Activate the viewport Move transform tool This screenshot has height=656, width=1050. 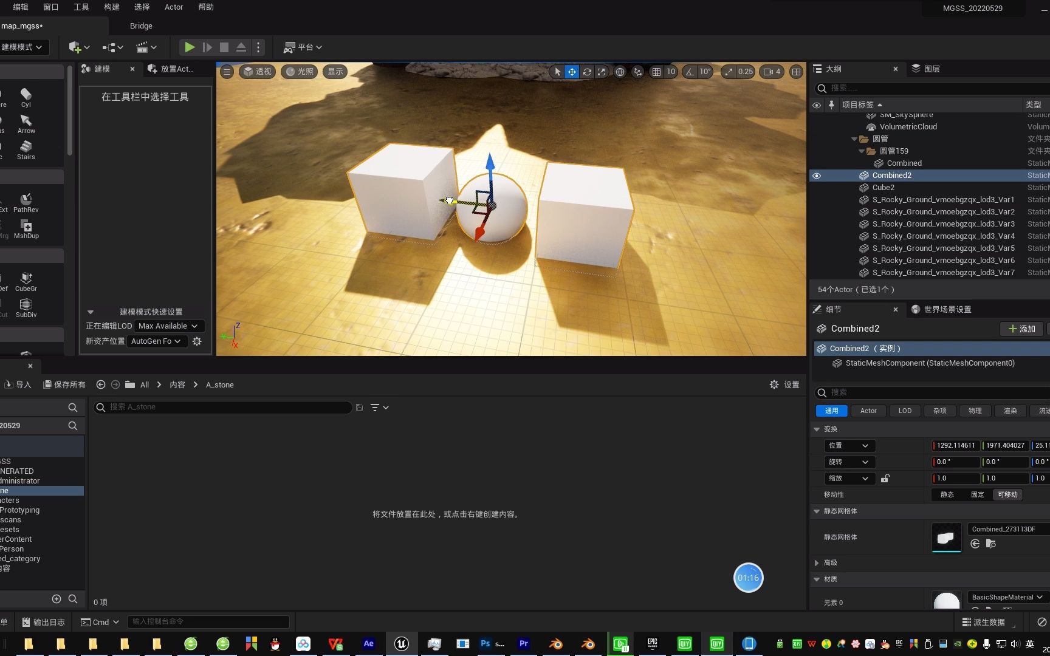572,72
